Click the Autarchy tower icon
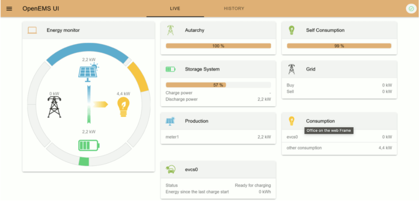The height and width of the screenshot is (206, 419). coord(170,30)
